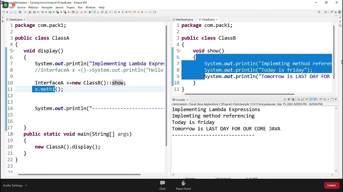The width and height of the screenshot is (343, 192).
Task: Click the green Run toolbar button
Action: [50, 12]
